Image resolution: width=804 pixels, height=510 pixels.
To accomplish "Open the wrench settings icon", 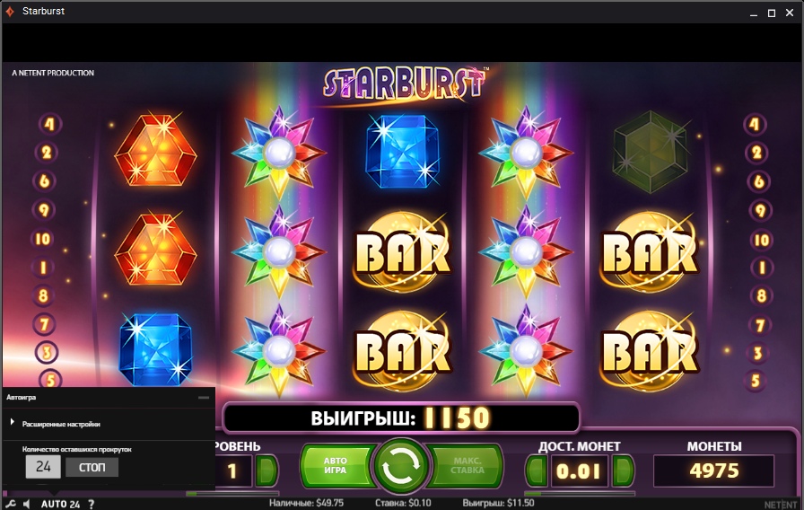I will 10,504.
